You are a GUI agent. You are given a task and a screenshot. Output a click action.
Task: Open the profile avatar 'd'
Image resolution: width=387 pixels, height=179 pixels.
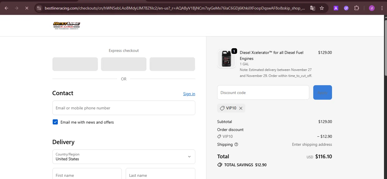pyautogui.click(x=372, y=8)
